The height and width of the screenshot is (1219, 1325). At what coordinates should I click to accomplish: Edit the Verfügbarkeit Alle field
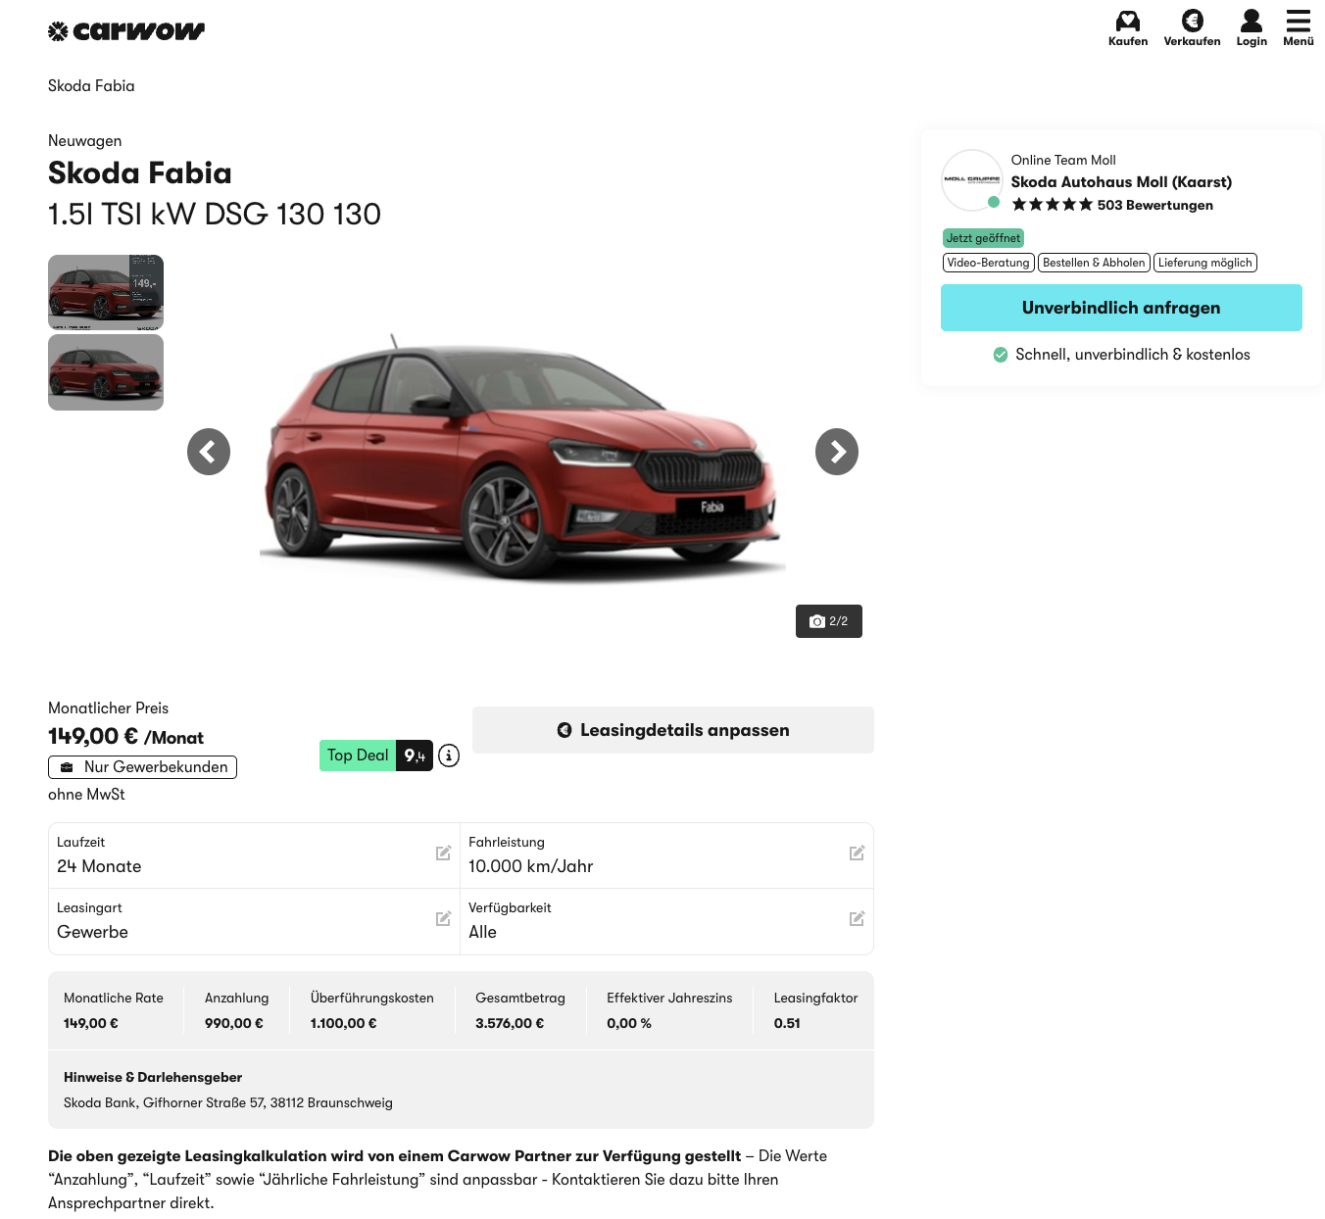pyautogui.click(x=857, y=919)
